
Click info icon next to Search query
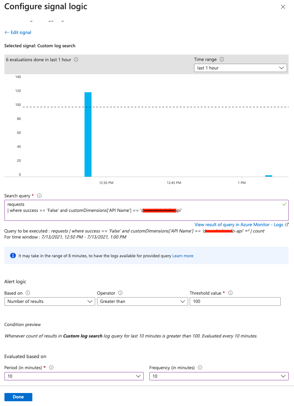coord(39,196)
